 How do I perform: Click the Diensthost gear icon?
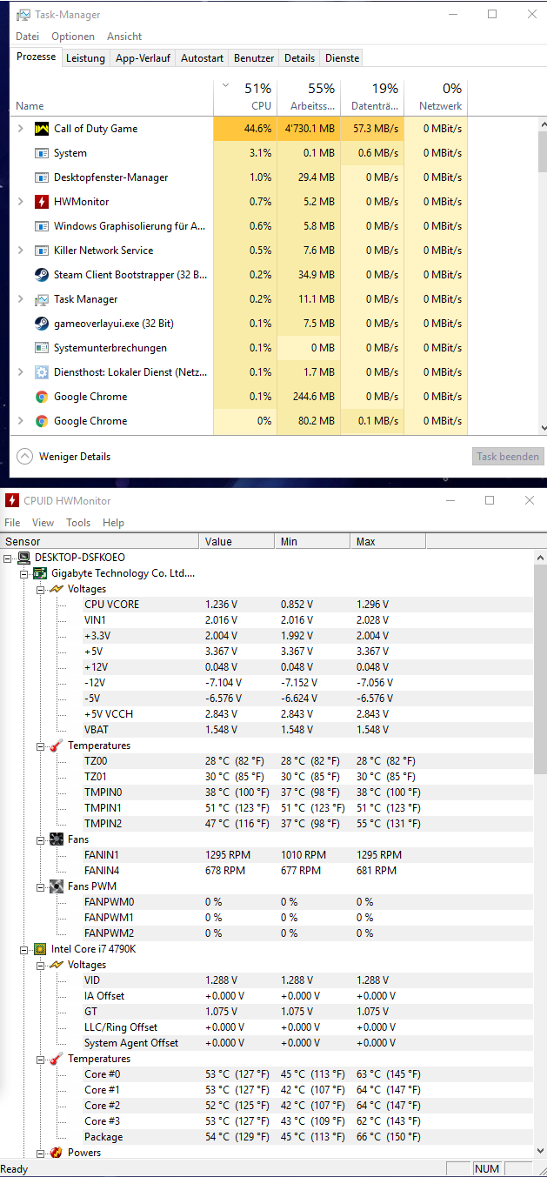(41, 372)
